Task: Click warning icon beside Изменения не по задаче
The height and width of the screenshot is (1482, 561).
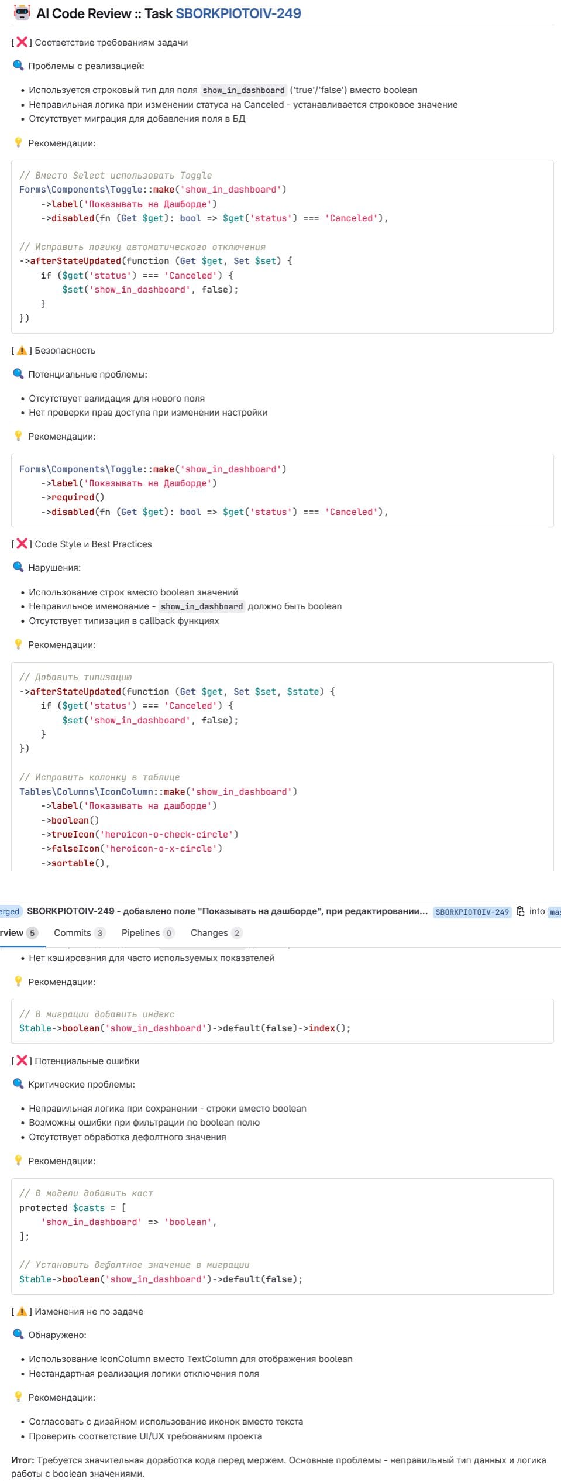Action: pos(22,1311)
